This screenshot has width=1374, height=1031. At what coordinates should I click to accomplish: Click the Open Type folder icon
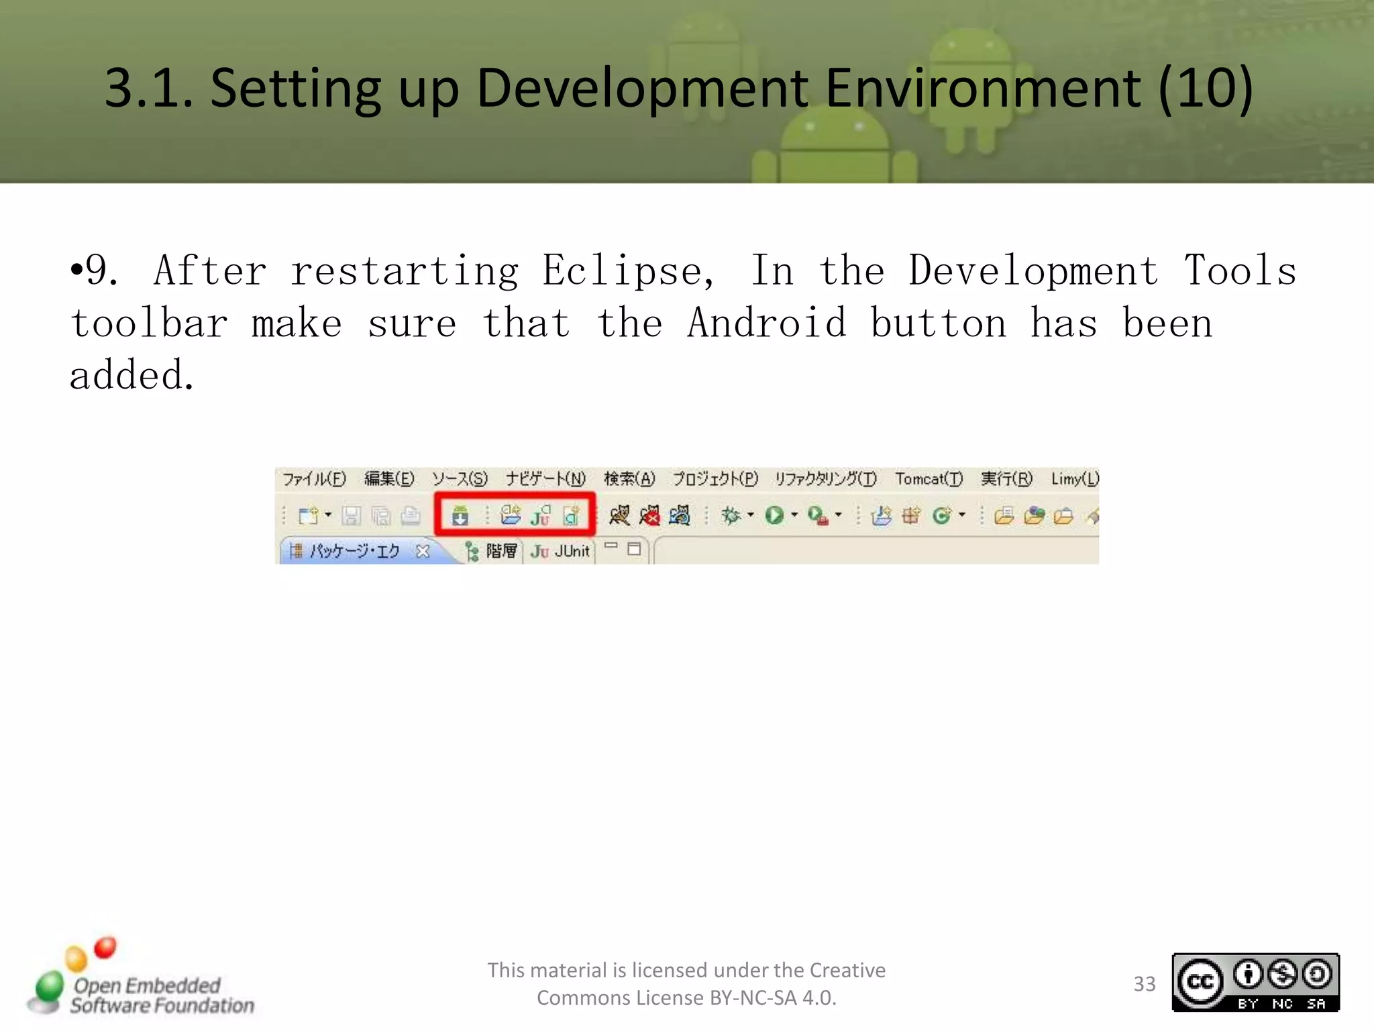[1004, 515]
